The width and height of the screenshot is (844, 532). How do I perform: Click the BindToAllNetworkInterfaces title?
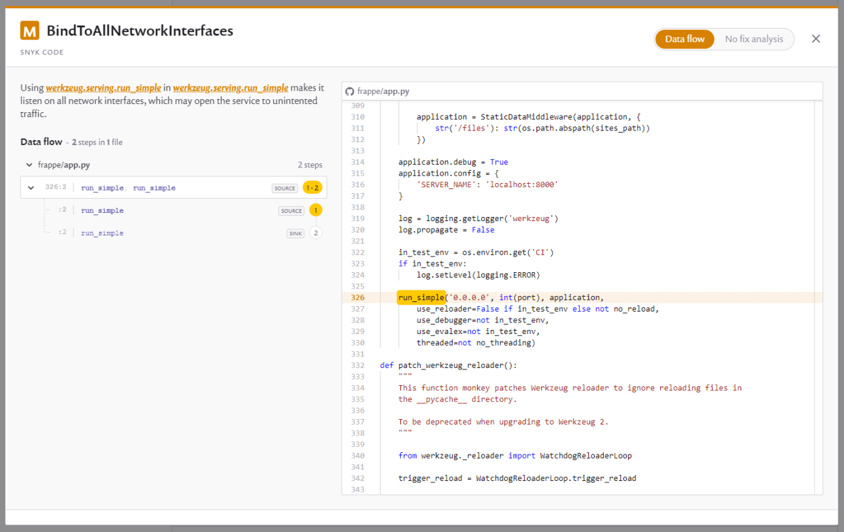140,31
